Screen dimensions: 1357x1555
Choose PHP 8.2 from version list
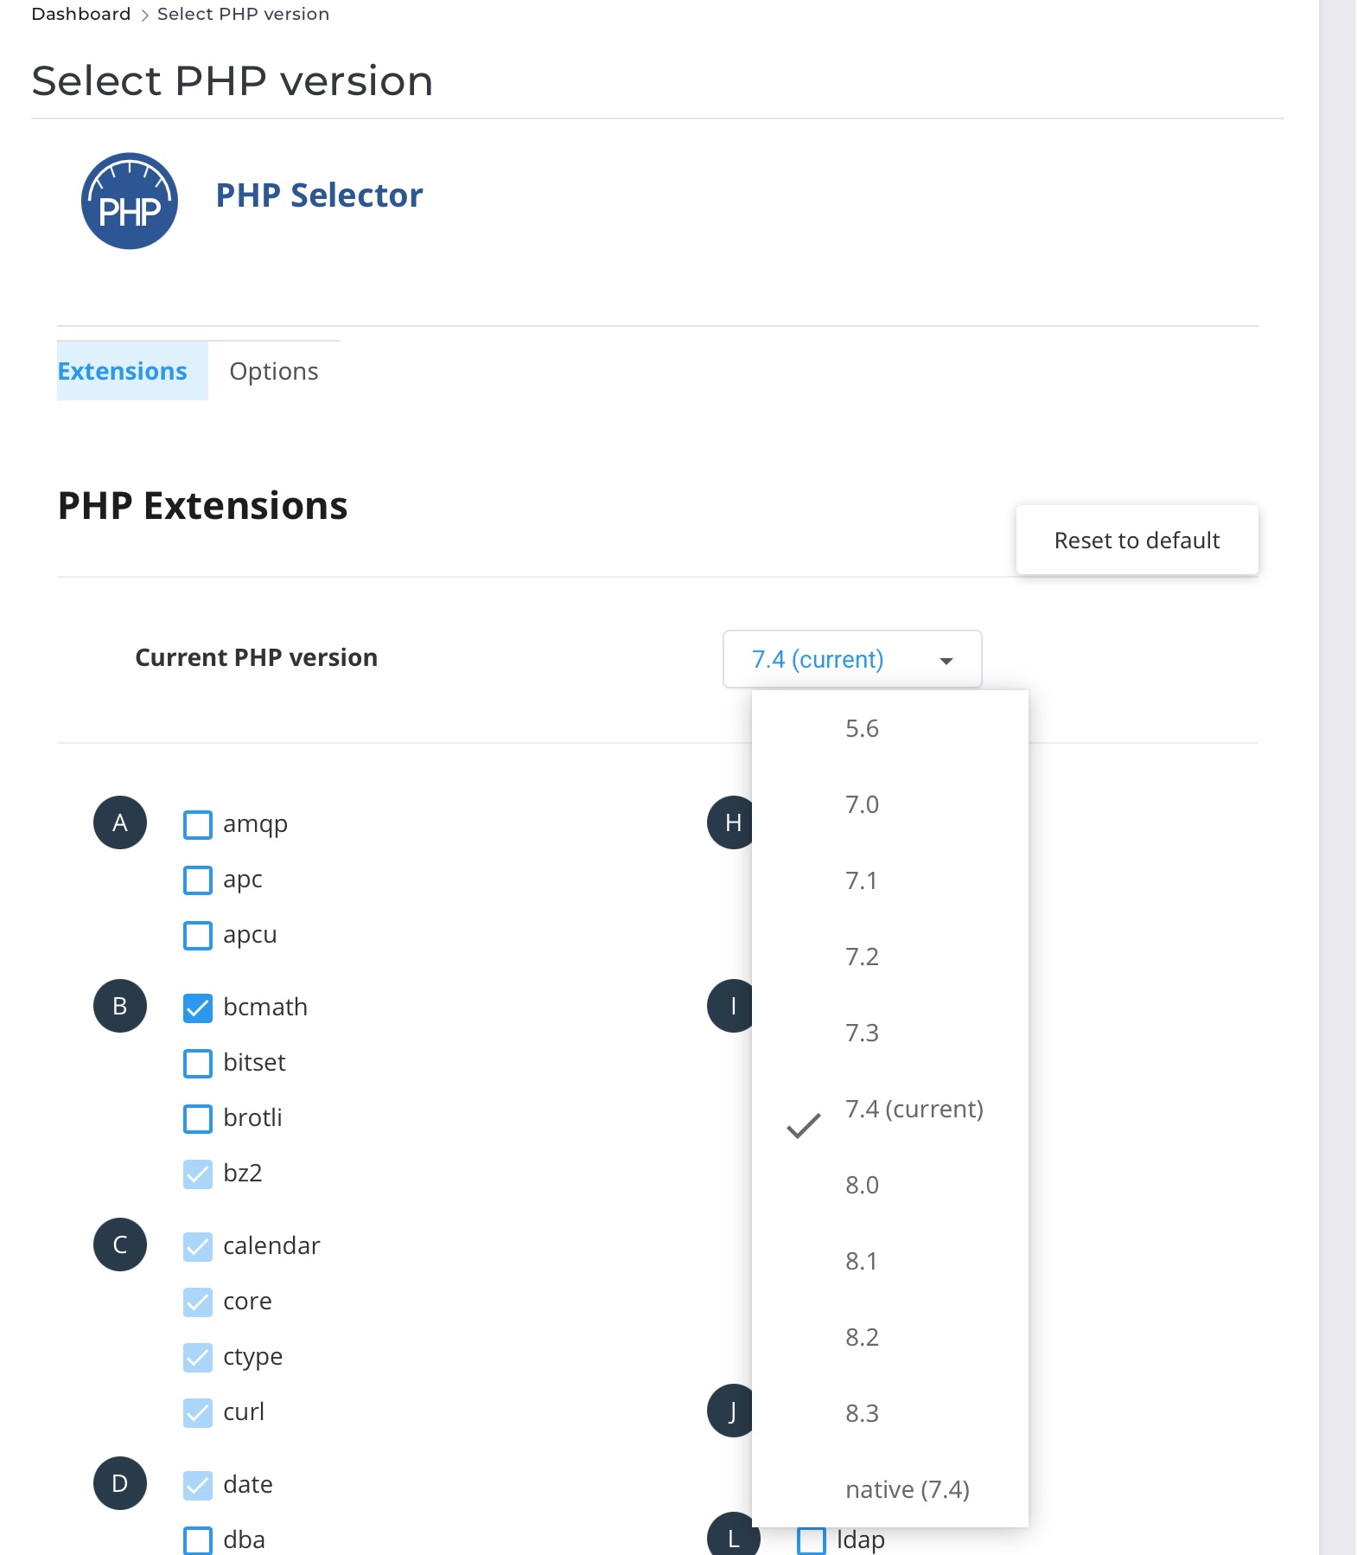click(862, 1337)
